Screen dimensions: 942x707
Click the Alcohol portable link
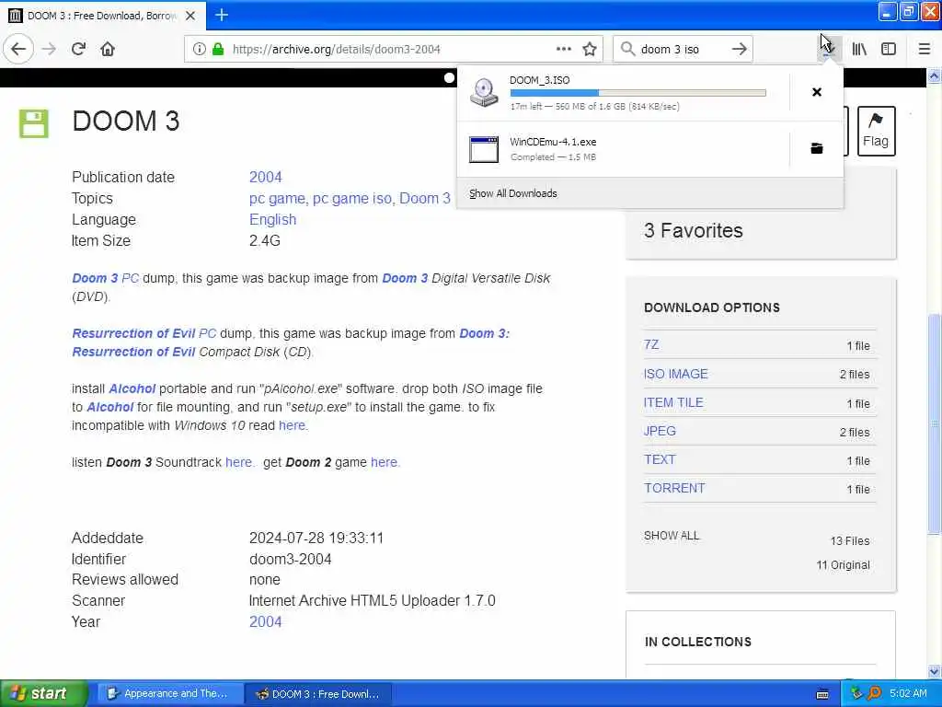coord(132,388)
